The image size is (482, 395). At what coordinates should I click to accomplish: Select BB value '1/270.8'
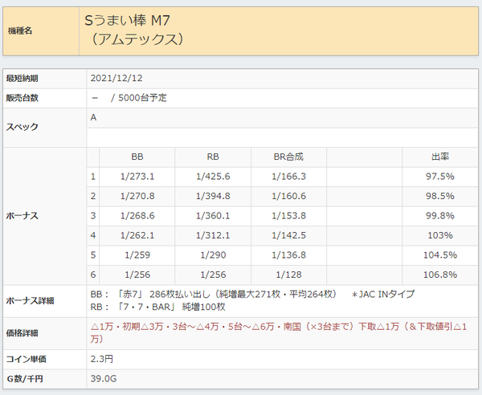(x=137, y=196)
